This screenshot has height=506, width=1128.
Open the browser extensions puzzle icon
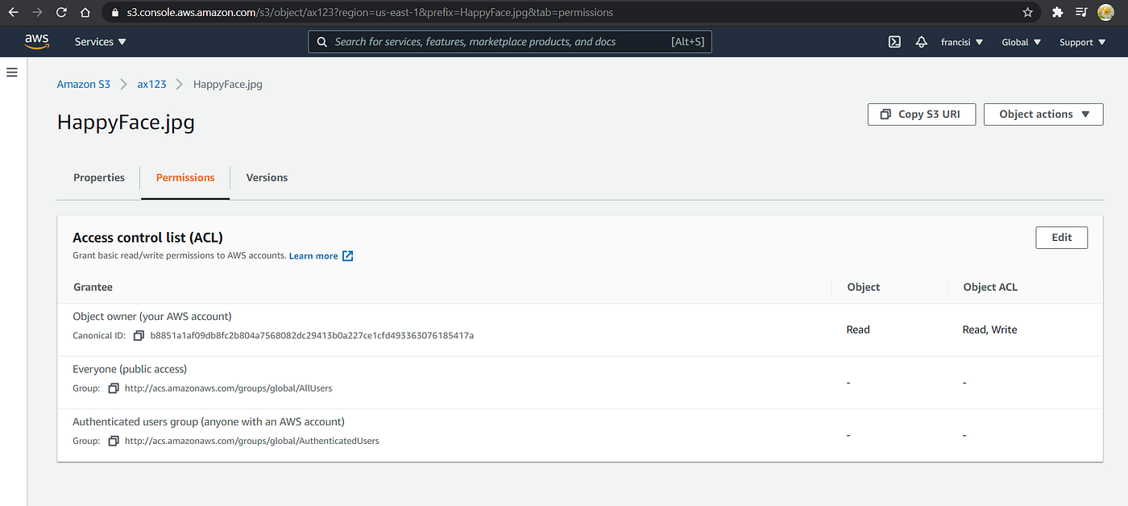click(1057, 12)
